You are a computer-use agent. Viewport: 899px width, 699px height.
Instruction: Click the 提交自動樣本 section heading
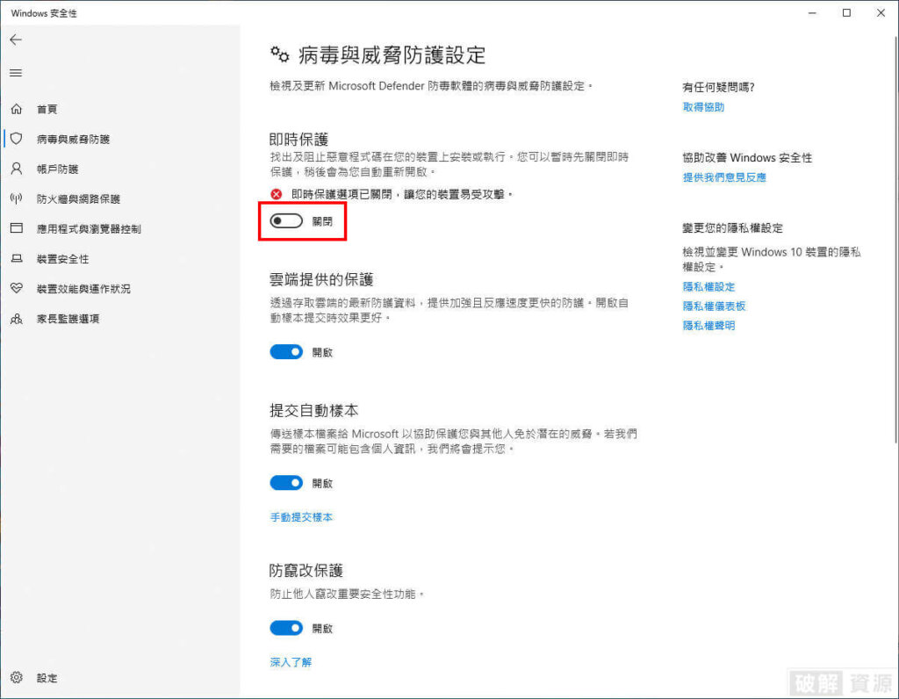(x=313, y=410)
